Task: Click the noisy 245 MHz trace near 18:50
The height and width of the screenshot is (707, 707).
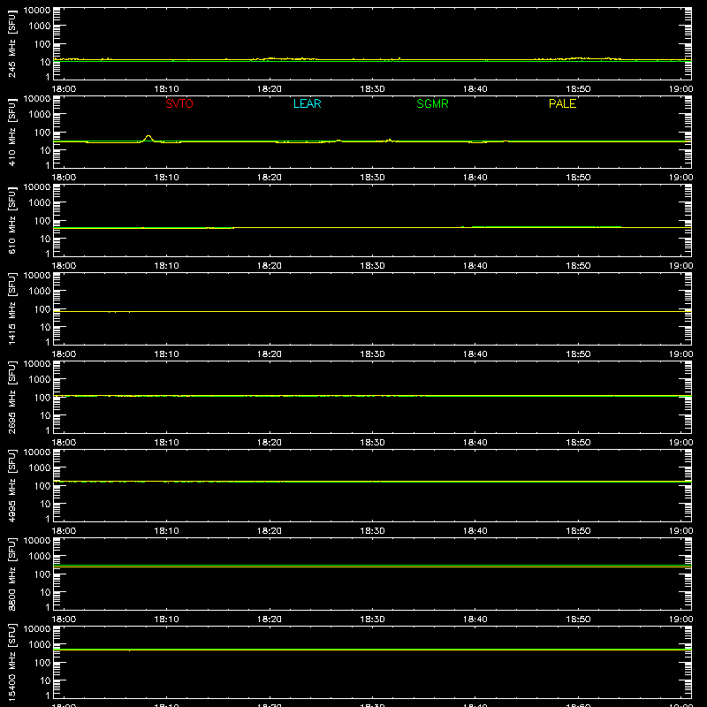Action: (x=578, y=58)
